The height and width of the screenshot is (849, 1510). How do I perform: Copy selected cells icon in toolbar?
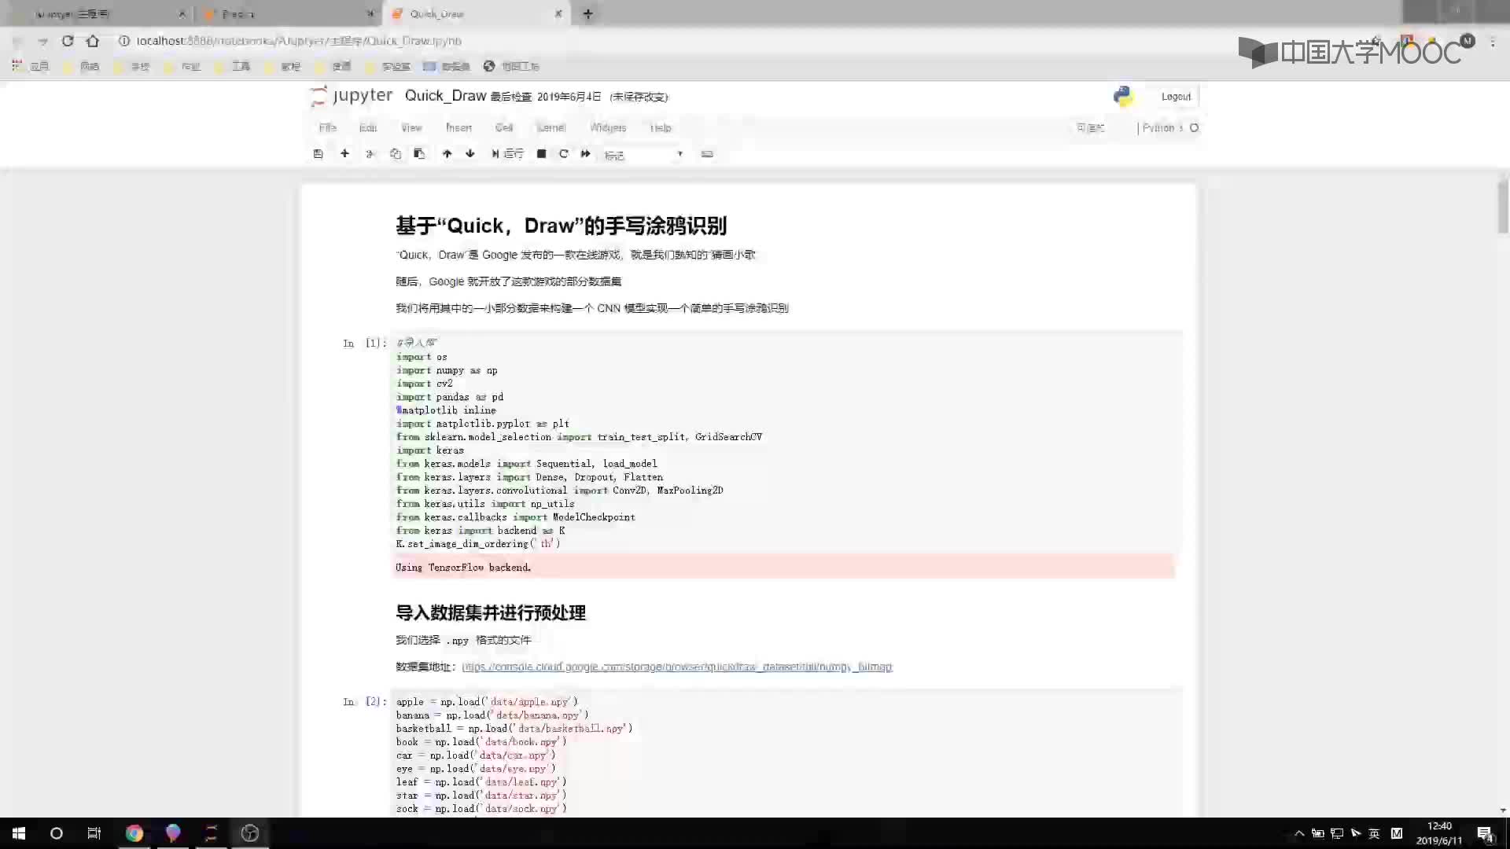click(395, 154)
